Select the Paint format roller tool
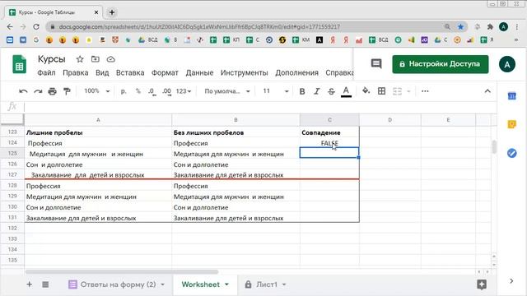Image resolution: width=527 pixels, height=296 pixels. click(67, 91)
